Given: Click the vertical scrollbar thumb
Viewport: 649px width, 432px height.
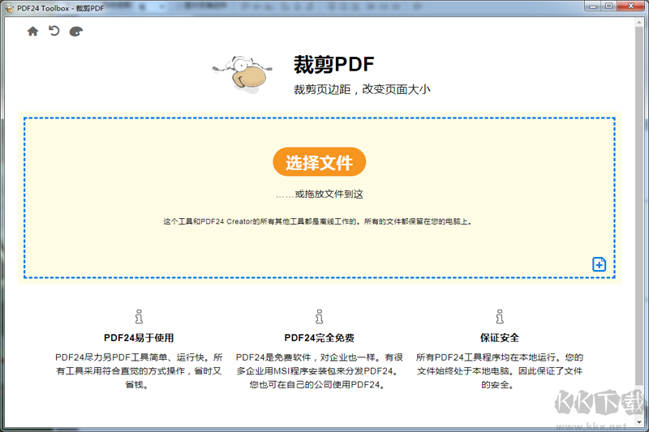Looking at the screenshot, I should [639, 207].
